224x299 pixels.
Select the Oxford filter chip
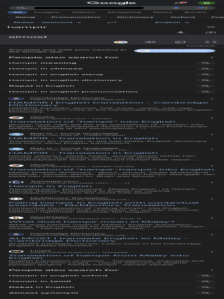[183, 17]
